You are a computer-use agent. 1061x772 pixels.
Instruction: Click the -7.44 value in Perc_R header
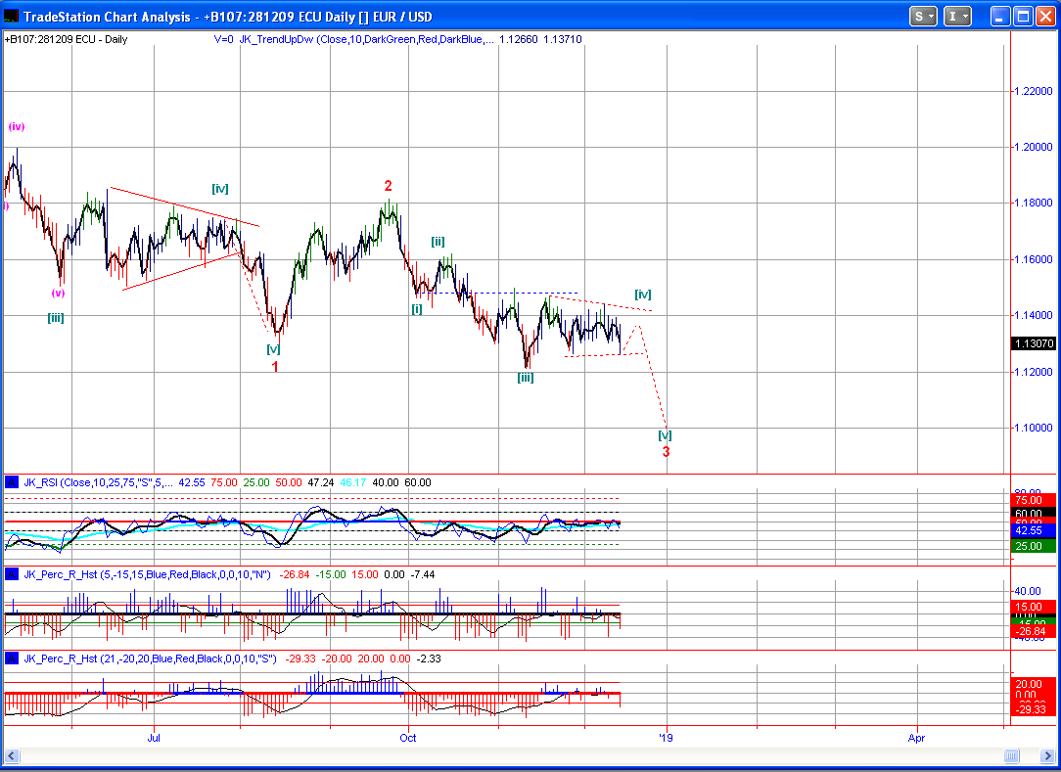point(424,574)
